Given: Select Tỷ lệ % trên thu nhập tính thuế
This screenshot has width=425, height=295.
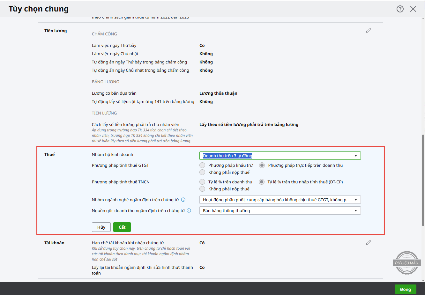Looking at the screenshot, I should [x=262, y=182].
